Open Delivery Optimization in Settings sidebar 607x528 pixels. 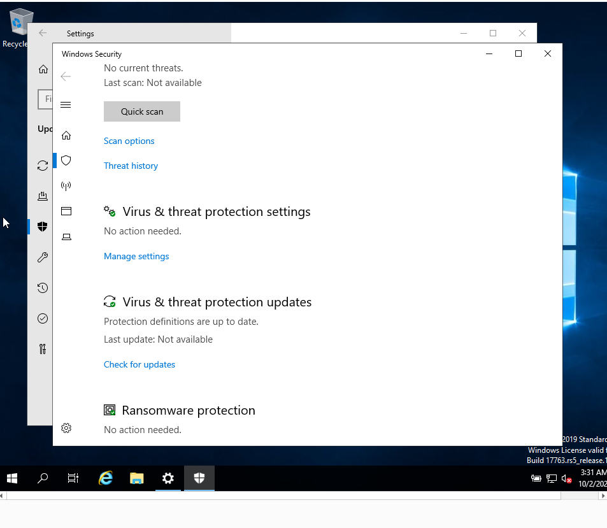tap(43, 196)
